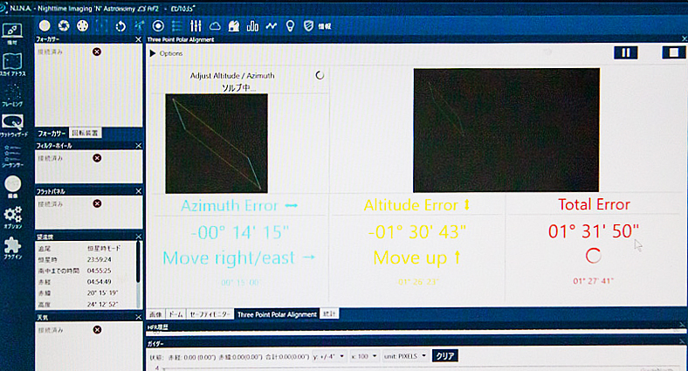Switch to the 画像 image tab
This screenshot has width=688, height=371.
[x=155, y=314]
